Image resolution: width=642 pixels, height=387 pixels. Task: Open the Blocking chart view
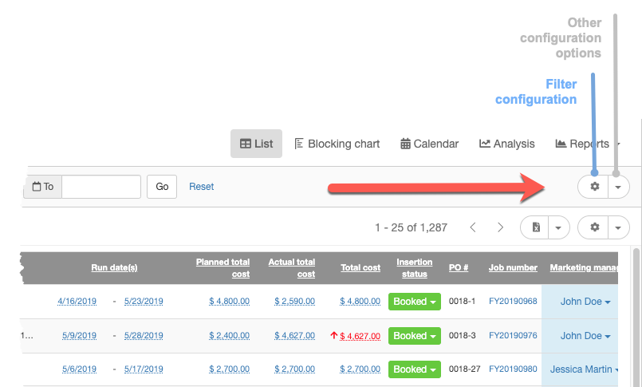point(337,144)
